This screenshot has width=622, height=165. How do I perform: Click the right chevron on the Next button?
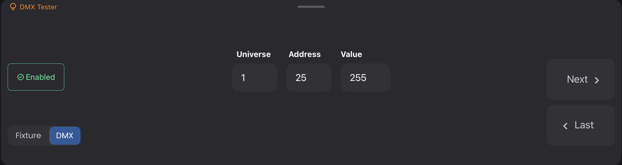(597, 80)
